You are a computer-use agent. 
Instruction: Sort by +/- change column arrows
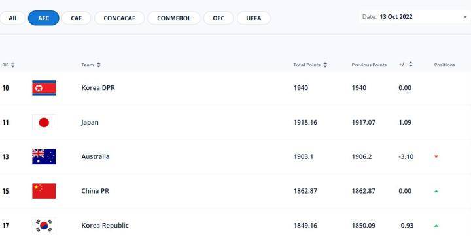tap(411, 65)
